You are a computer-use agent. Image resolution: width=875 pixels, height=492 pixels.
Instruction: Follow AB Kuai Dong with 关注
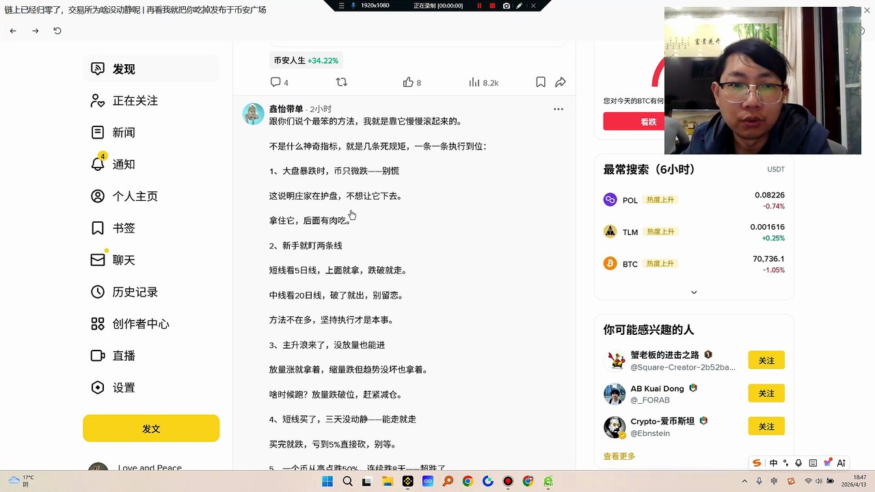pyautogui.click(x=766, y=394)
